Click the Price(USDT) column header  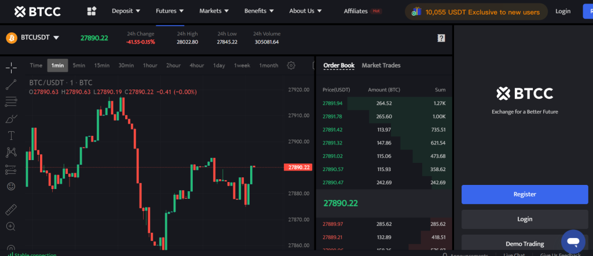pos(336,90)
